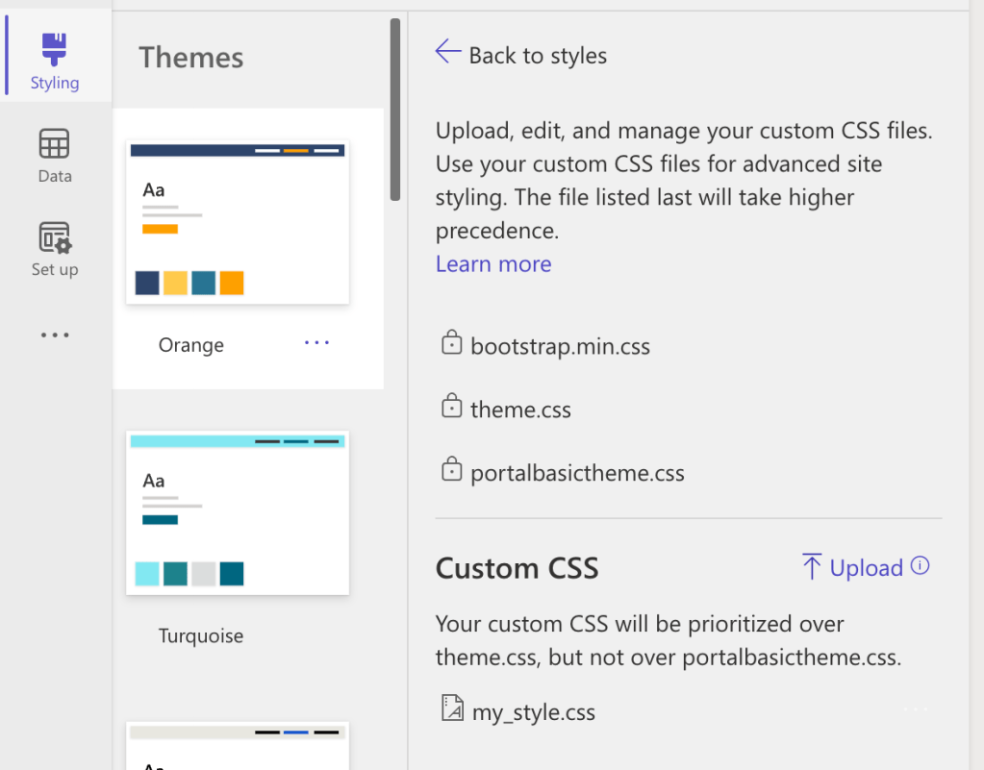Viewport: 984px width, 770px height.
Task: Select the Turquoise theme thumbnail
Action: (238, 512)
